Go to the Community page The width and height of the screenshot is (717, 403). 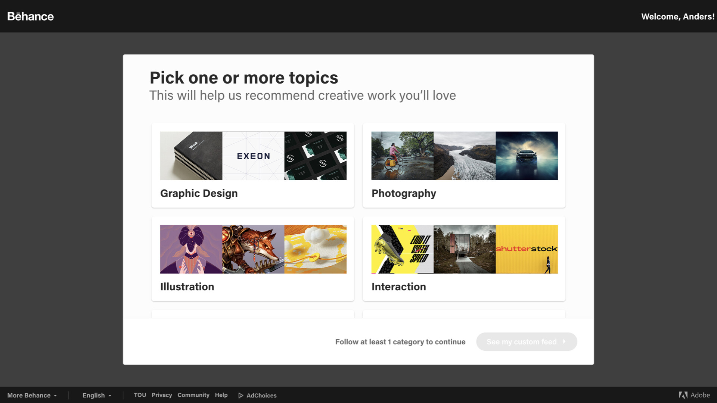coord(193,395)
